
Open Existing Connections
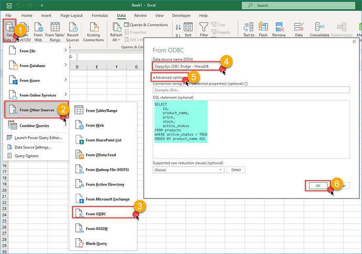[93, 31]
